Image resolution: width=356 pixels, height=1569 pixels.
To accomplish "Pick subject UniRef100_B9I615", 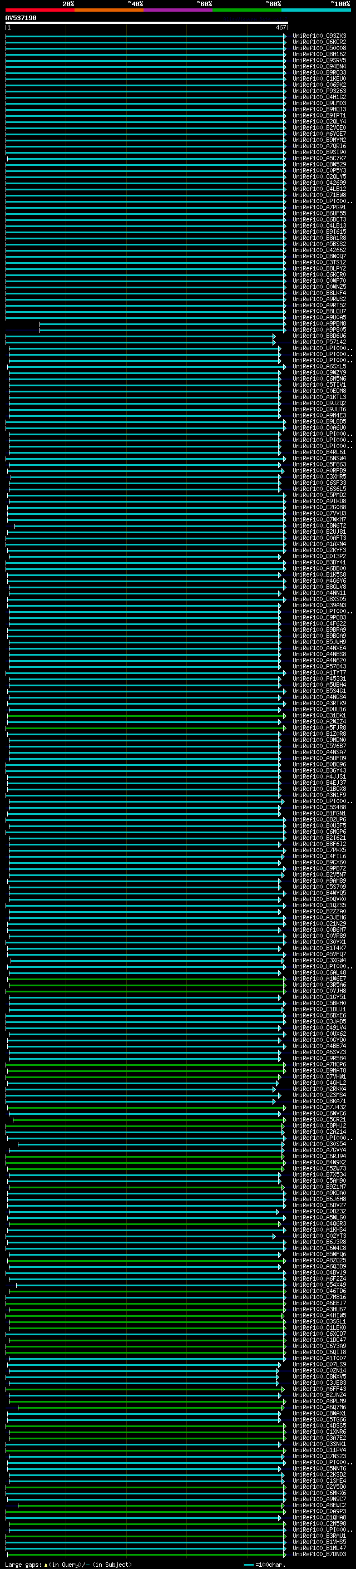I will pyautogui.click(x=319, y=232).
